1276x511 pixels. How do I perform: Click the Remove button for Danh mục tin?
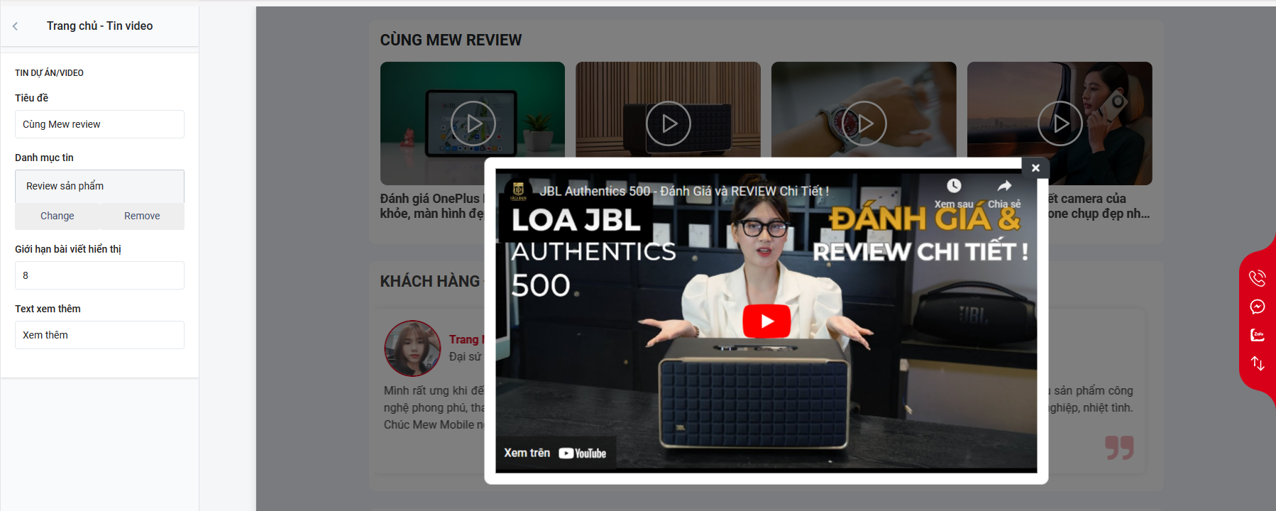(142, 216)
